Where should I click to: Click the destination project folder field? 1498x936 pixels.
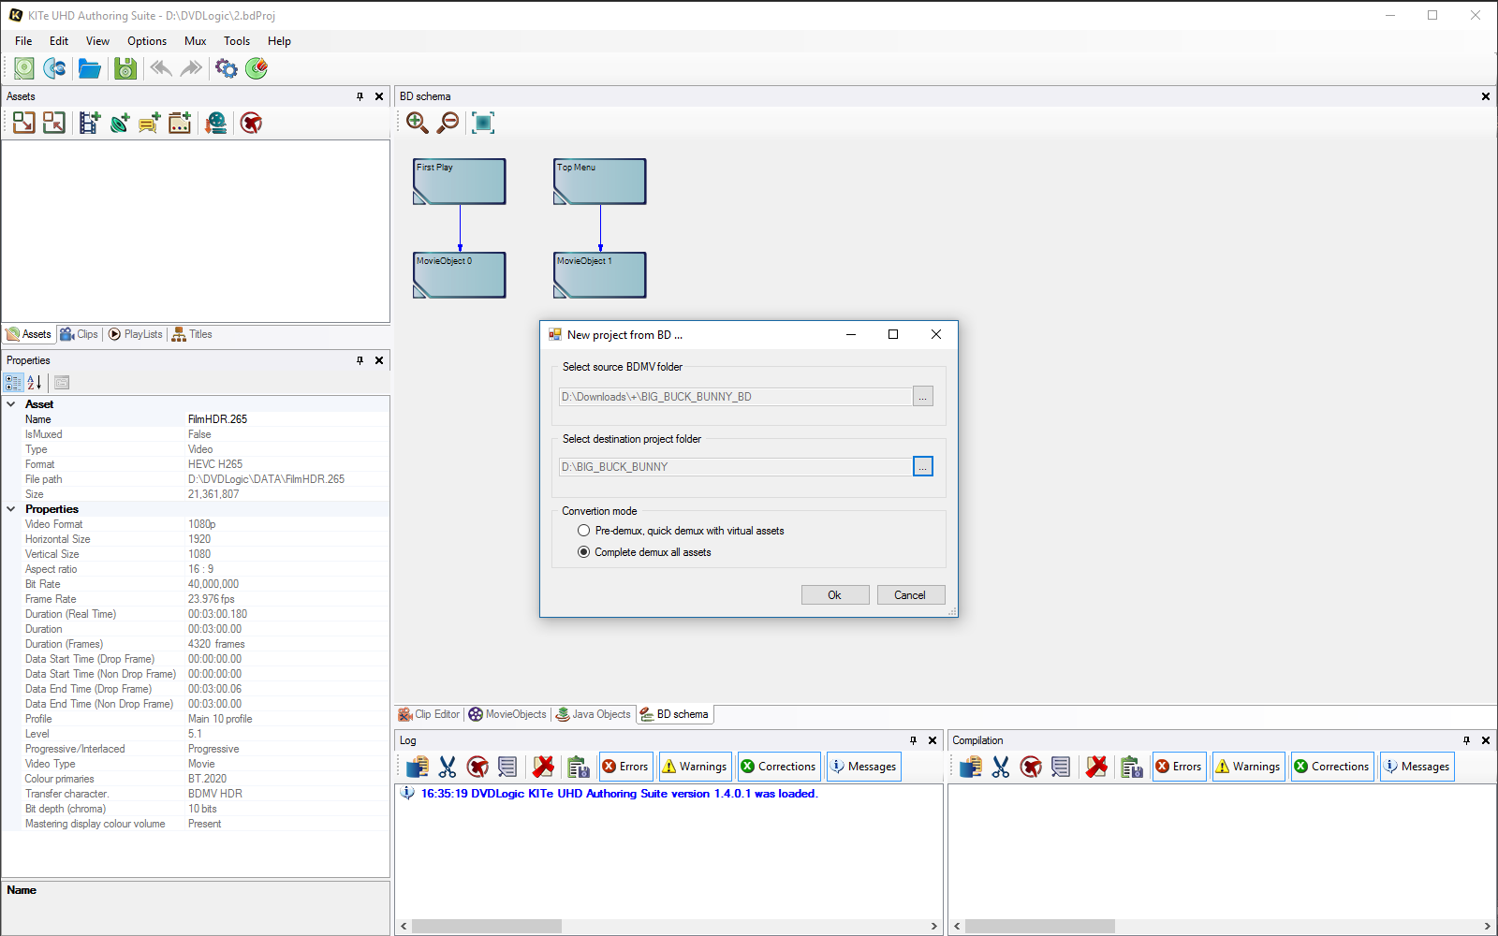coord(735,467)
